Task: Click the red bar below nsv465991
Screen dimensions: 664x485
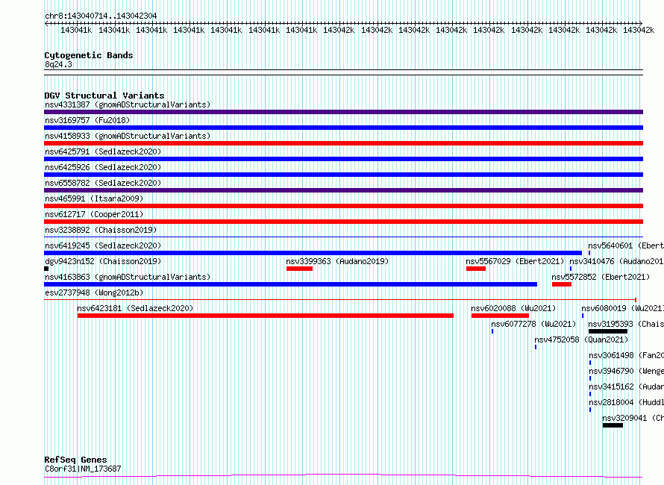Action: [343, 206]
